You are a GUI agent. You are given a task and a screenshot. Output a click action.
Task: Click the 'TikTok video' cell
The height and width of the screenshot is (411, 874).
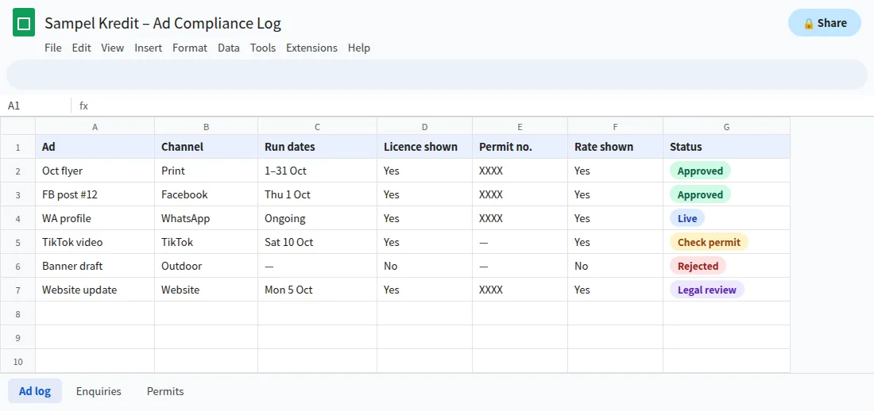click(x=95, y=242)
